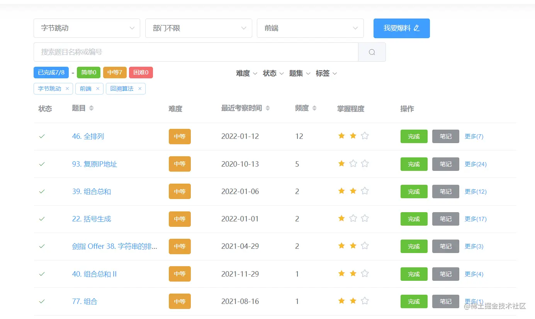Click the 中等 tag for 46. 全排列
The width and height of the screenshot is (535, 319).
pyautogui.click(x=180, y=136)
